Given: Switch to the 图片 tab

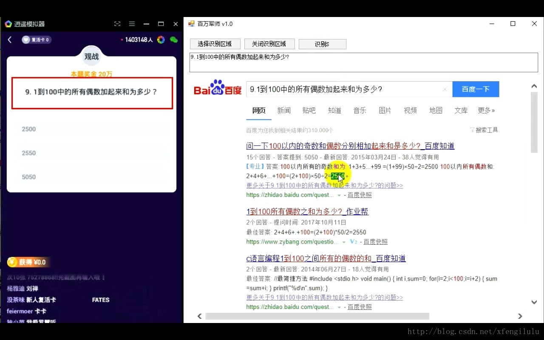Looking at the screenshot, I should click(385, 110).
